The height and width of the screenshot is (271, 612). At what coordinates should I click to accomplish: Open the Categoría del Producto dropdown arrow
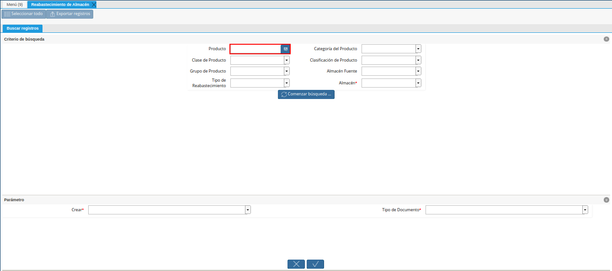click(x=418, y=49)
